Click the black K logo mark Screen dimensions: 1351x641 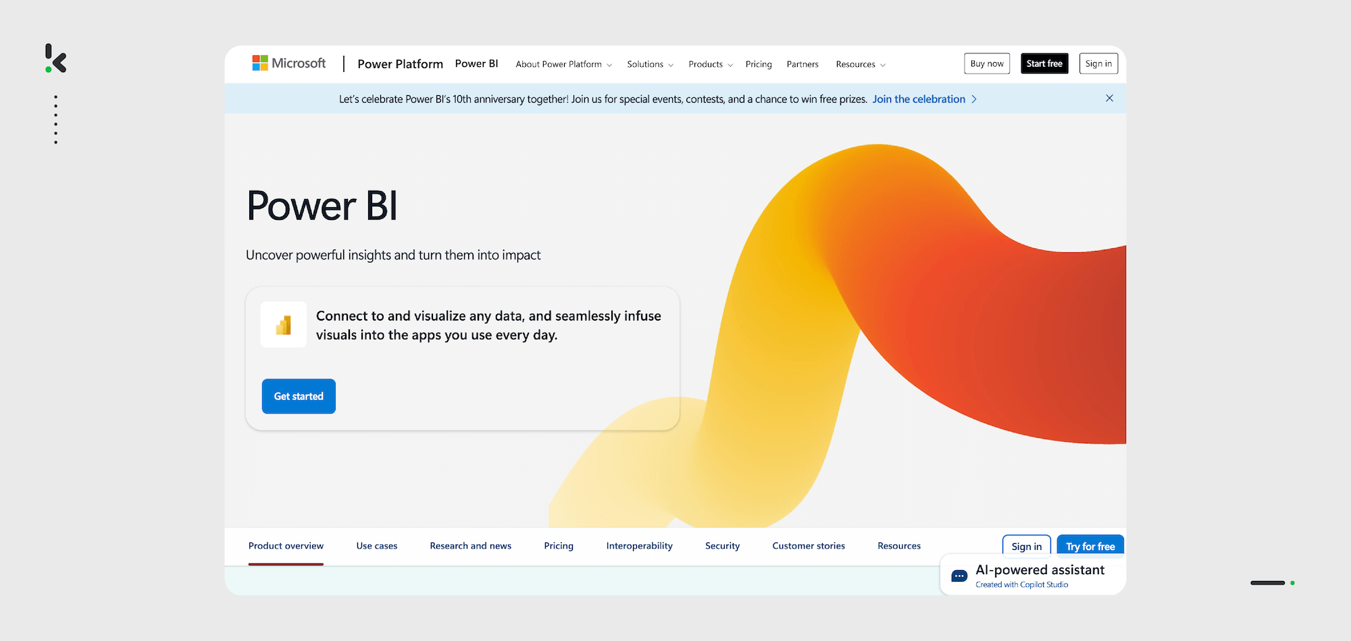pyautogui.click(x=56, y=58)
